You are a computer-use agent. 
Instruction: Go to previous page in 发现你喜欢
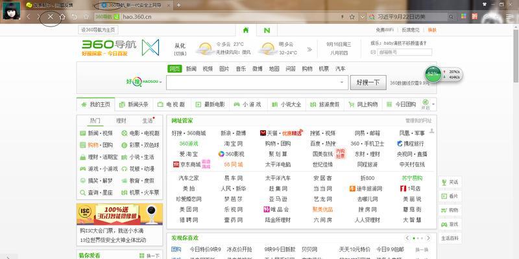click(x=407, y=238)
